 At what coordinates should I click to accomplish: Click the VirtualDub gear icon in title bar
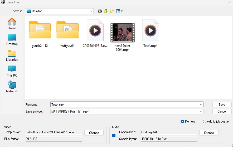(3, 2)
